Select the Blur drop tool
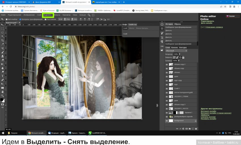Screen dimensions: 241x145 [x=3, y=68]
